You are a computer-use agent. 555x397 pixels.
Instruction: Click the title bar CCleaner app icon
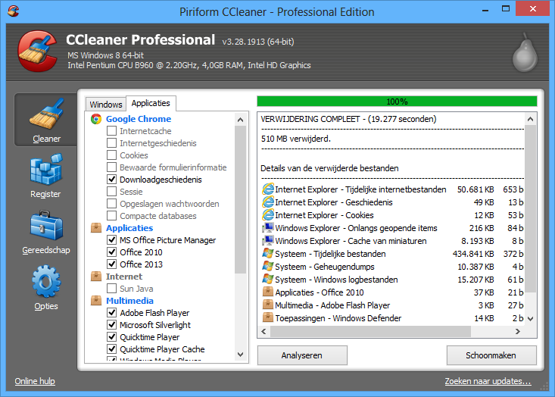[x=14, y=11]
